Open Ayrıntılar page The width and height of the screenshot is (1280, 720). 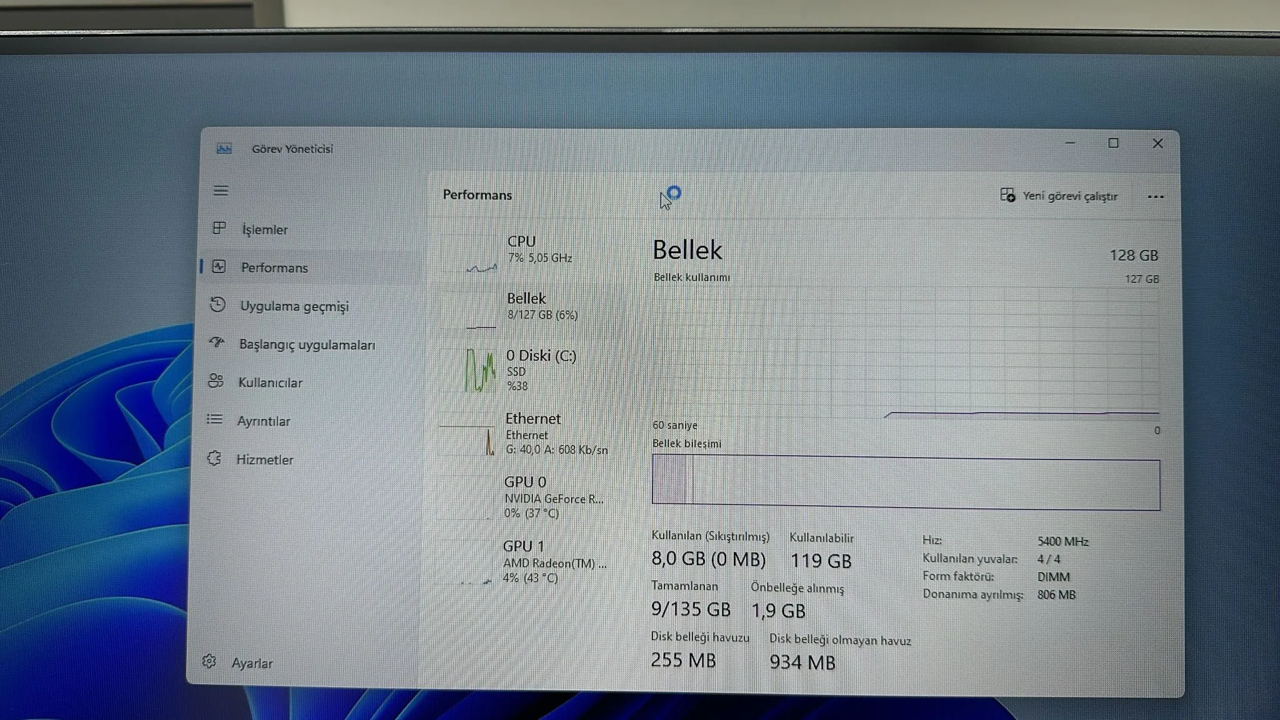(x=307, y=421)
